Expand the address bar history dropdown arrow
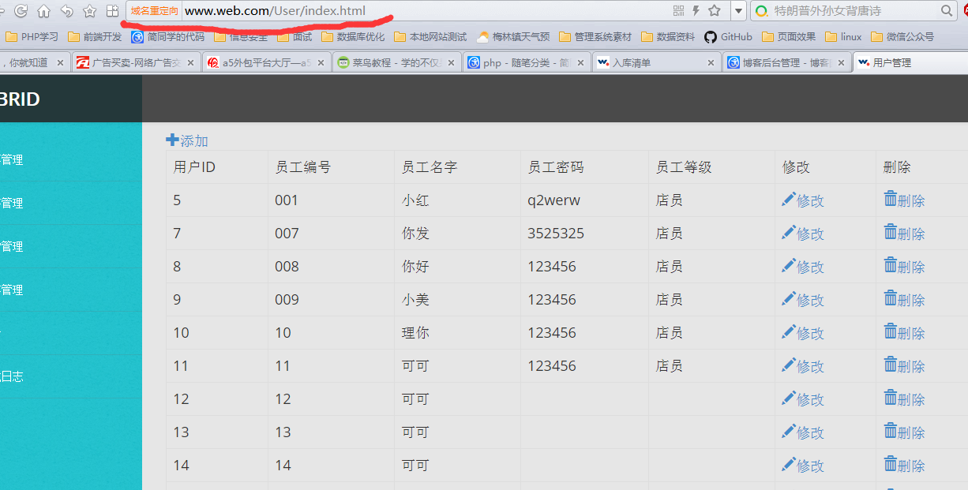 738,11
